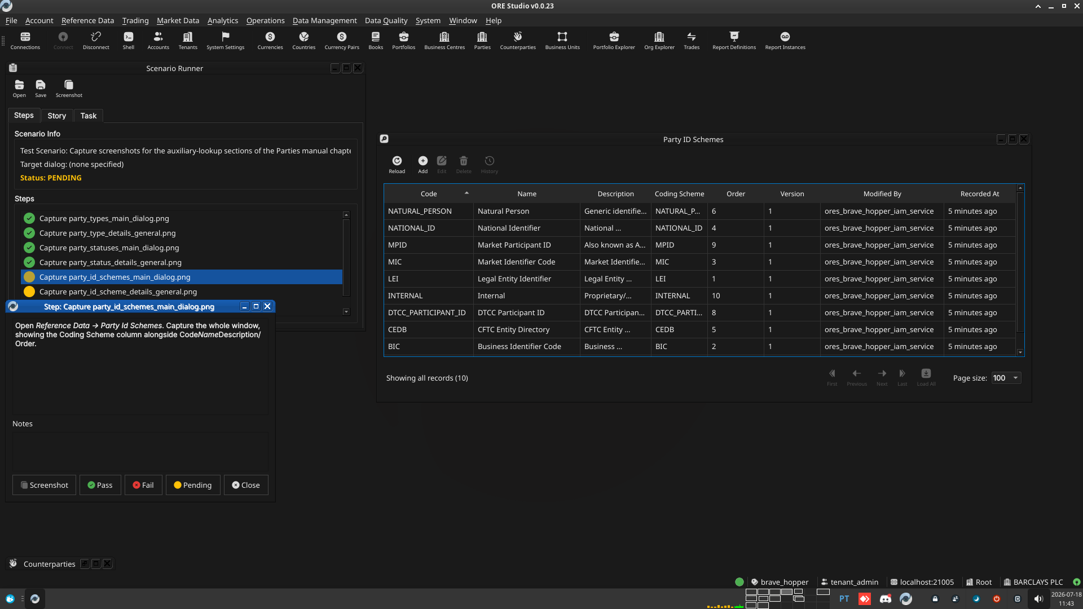The image size is (1083, 609).
Task: Open the Portfolio Explorer
Action: (x=614, y=41)
